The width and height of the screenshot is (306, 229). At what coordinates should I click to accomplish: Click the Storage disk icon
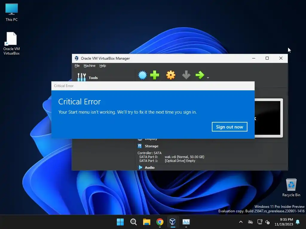pyautogui.click(x=140, y=146)
